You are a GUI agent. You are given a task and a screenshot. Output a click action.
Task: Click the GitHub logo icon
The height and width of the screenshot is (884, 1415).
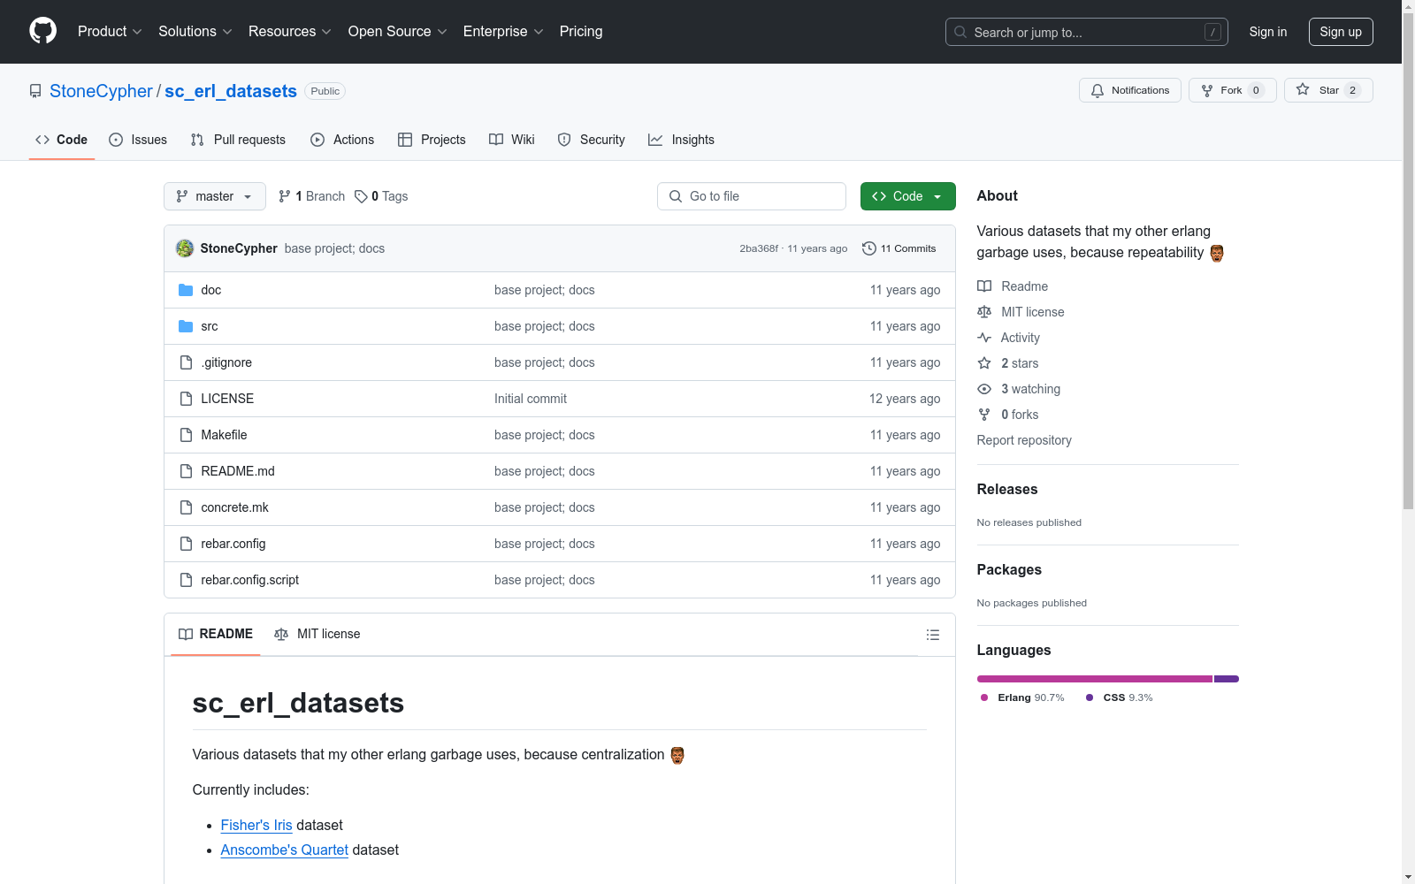point(42,31)
